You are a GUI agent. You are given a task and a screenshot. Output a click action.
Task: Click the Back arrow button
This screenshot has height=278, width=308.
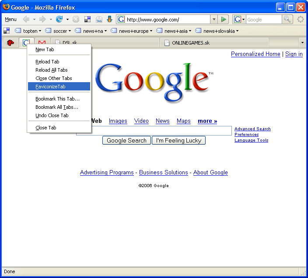[26, 19]
